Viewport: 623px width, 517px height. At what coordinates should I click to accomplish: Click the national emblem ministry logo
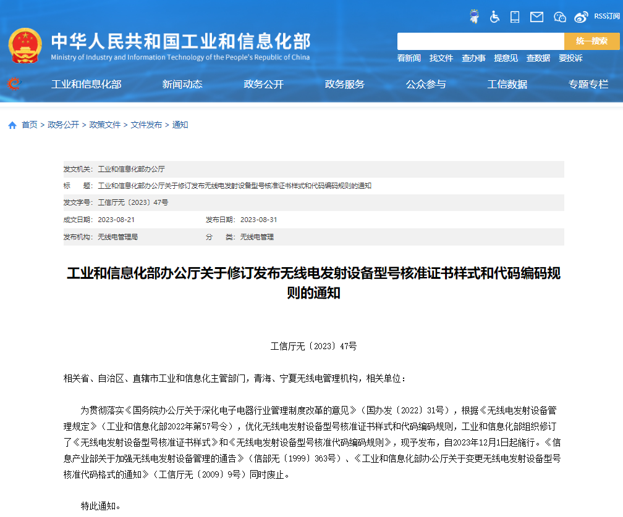pos(25,44)
